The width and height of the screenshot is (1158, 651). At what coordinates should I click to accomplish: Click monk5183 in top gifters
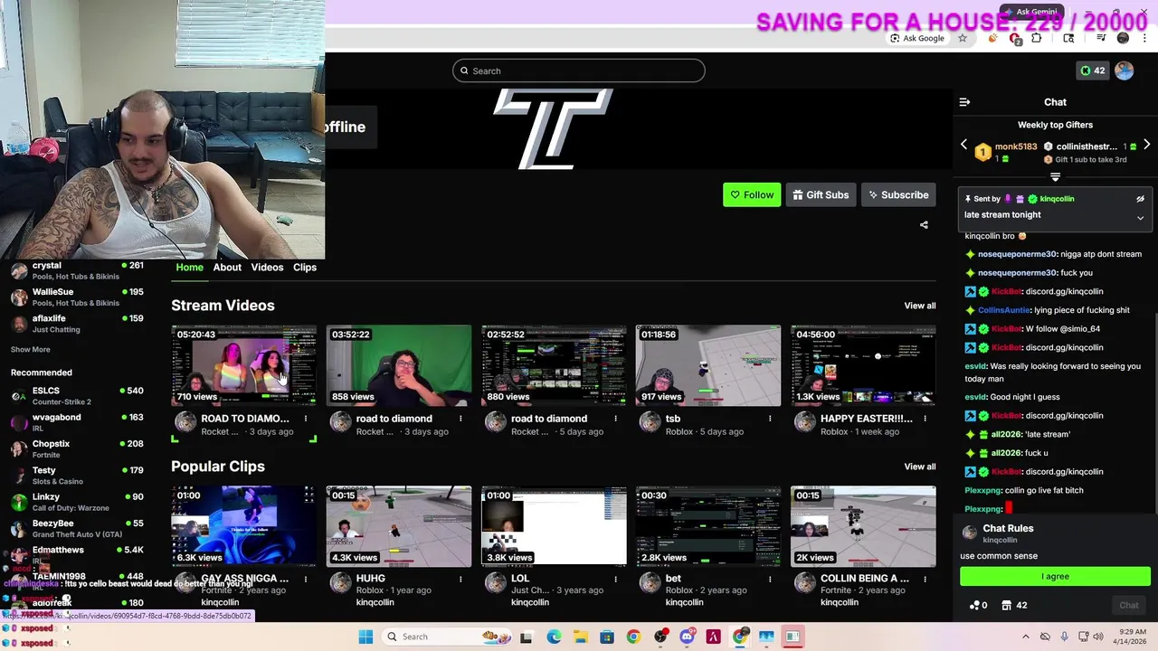[1016, 146]
